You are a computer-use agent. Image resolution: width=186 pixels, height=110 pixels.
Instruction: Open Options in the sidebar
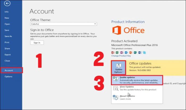click(x=9, y=76)
